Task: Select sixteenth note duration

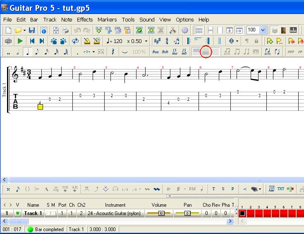Action: (46, 52)
